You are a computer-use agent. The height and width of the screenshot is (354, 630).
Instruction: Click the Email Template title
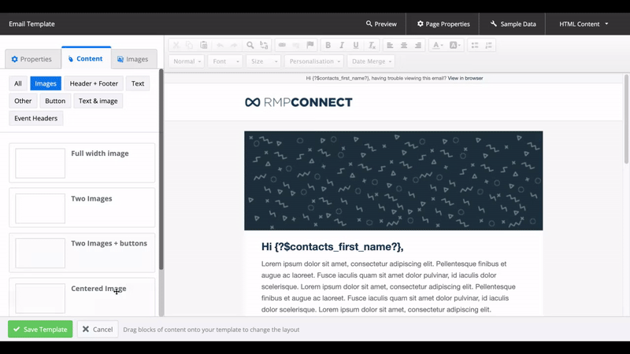tap(31, 24)
